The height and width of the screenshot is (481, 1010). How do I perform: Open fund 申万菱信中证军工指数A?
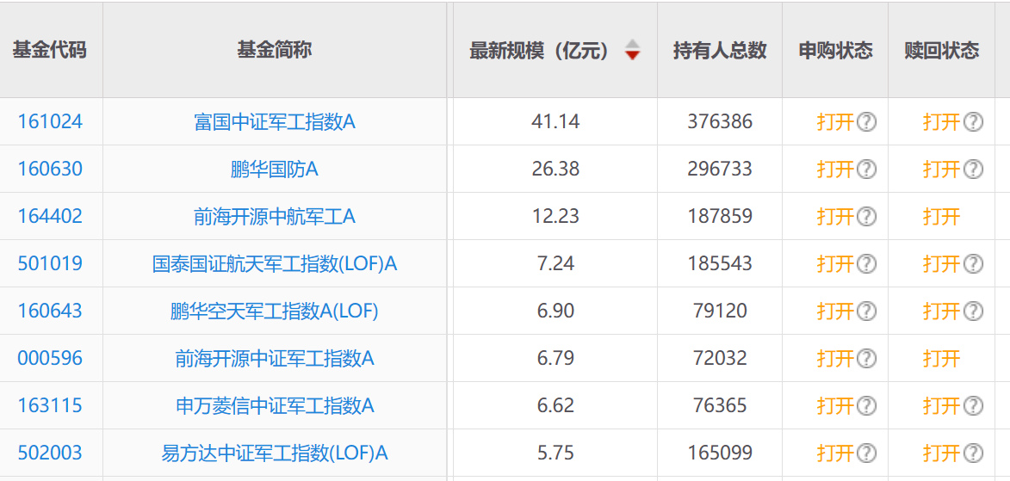(x=275, y=405)
